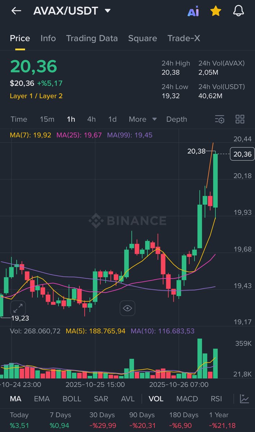Viewport: 255px width, 432px height.
Task: Open the Trade-X tab
Action: click(184, 39)
